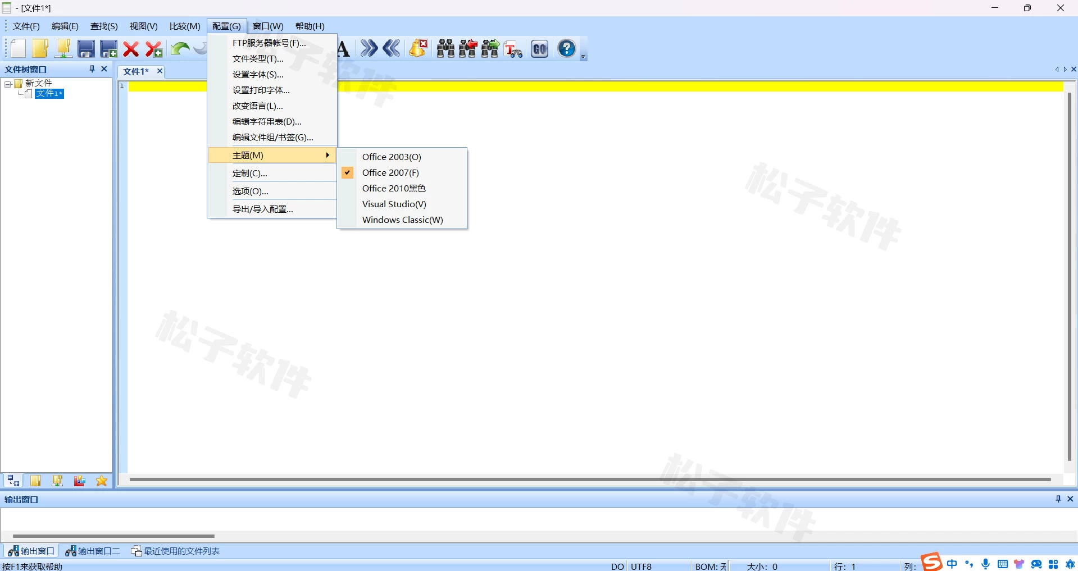Switch to 最近使用的文件列表 tab
This screenshot has height=571, width=1078.
click(175, 551)
